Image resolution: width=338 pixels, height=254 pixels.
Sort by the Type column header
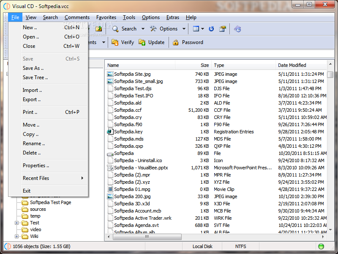(x=244, y=65)
